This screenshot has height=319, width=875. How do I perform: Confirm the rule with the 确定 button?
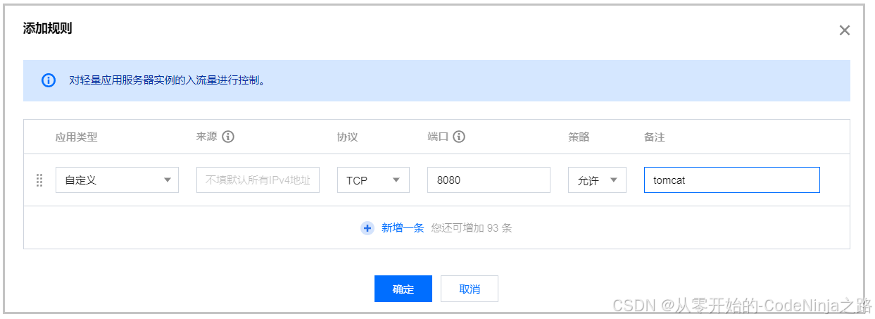[403, 289]
